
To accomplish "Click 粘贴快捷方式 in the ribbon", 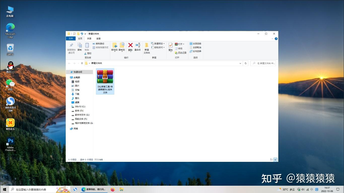I will [x=100, y=47].
